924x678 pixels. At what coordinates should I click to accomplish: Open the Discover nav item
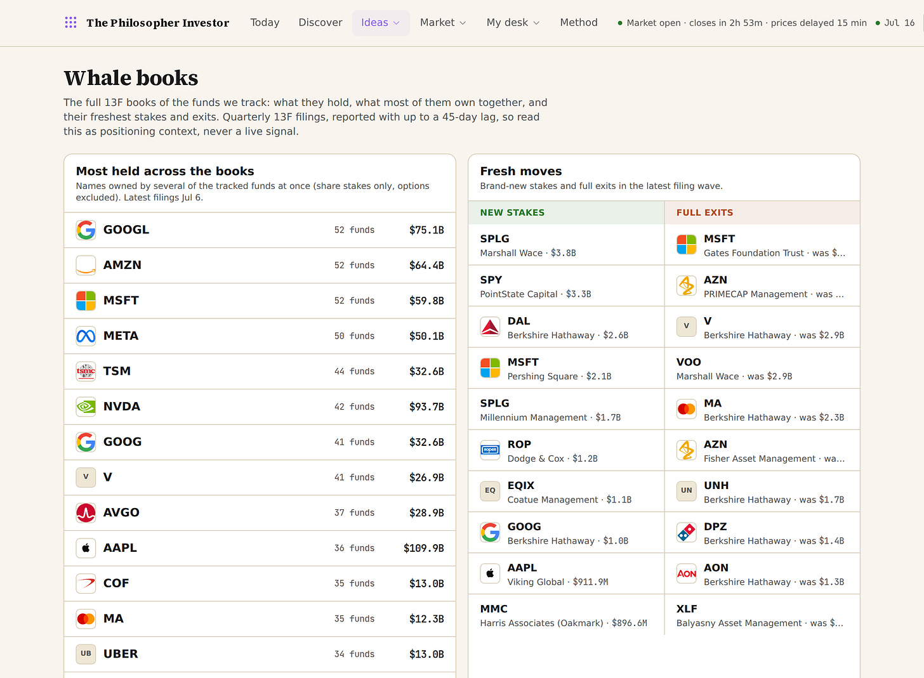pyautogui.click(x=320, y=23)
